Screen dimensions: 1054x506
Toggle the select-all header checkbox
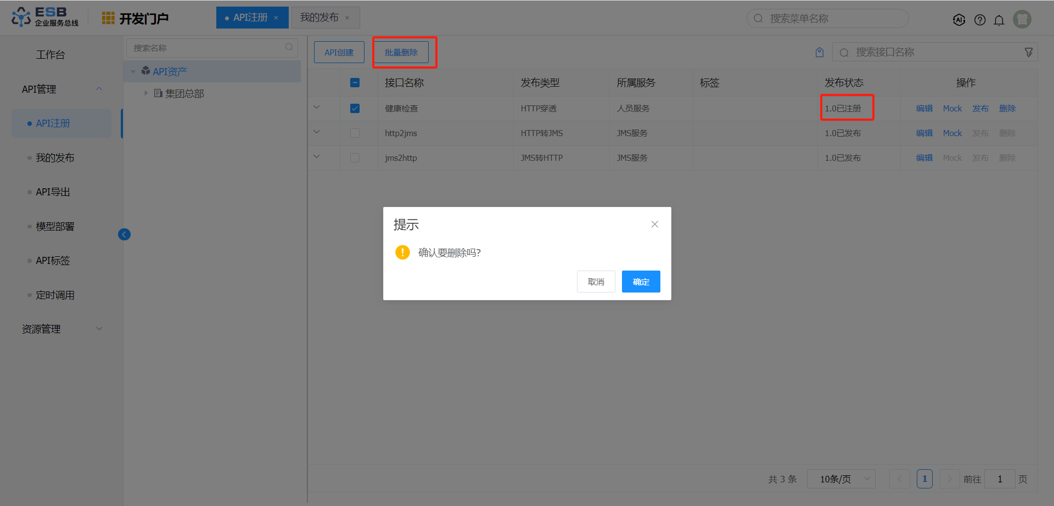(x=355, y=82)
